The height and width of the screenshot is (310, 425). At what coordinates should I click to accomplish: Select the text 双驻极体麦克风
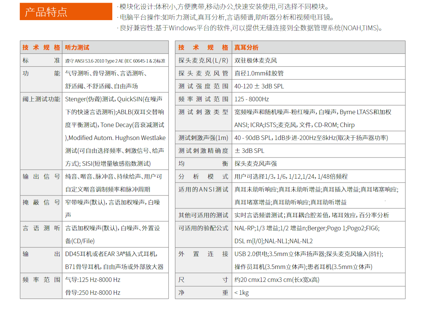(256, 61)
